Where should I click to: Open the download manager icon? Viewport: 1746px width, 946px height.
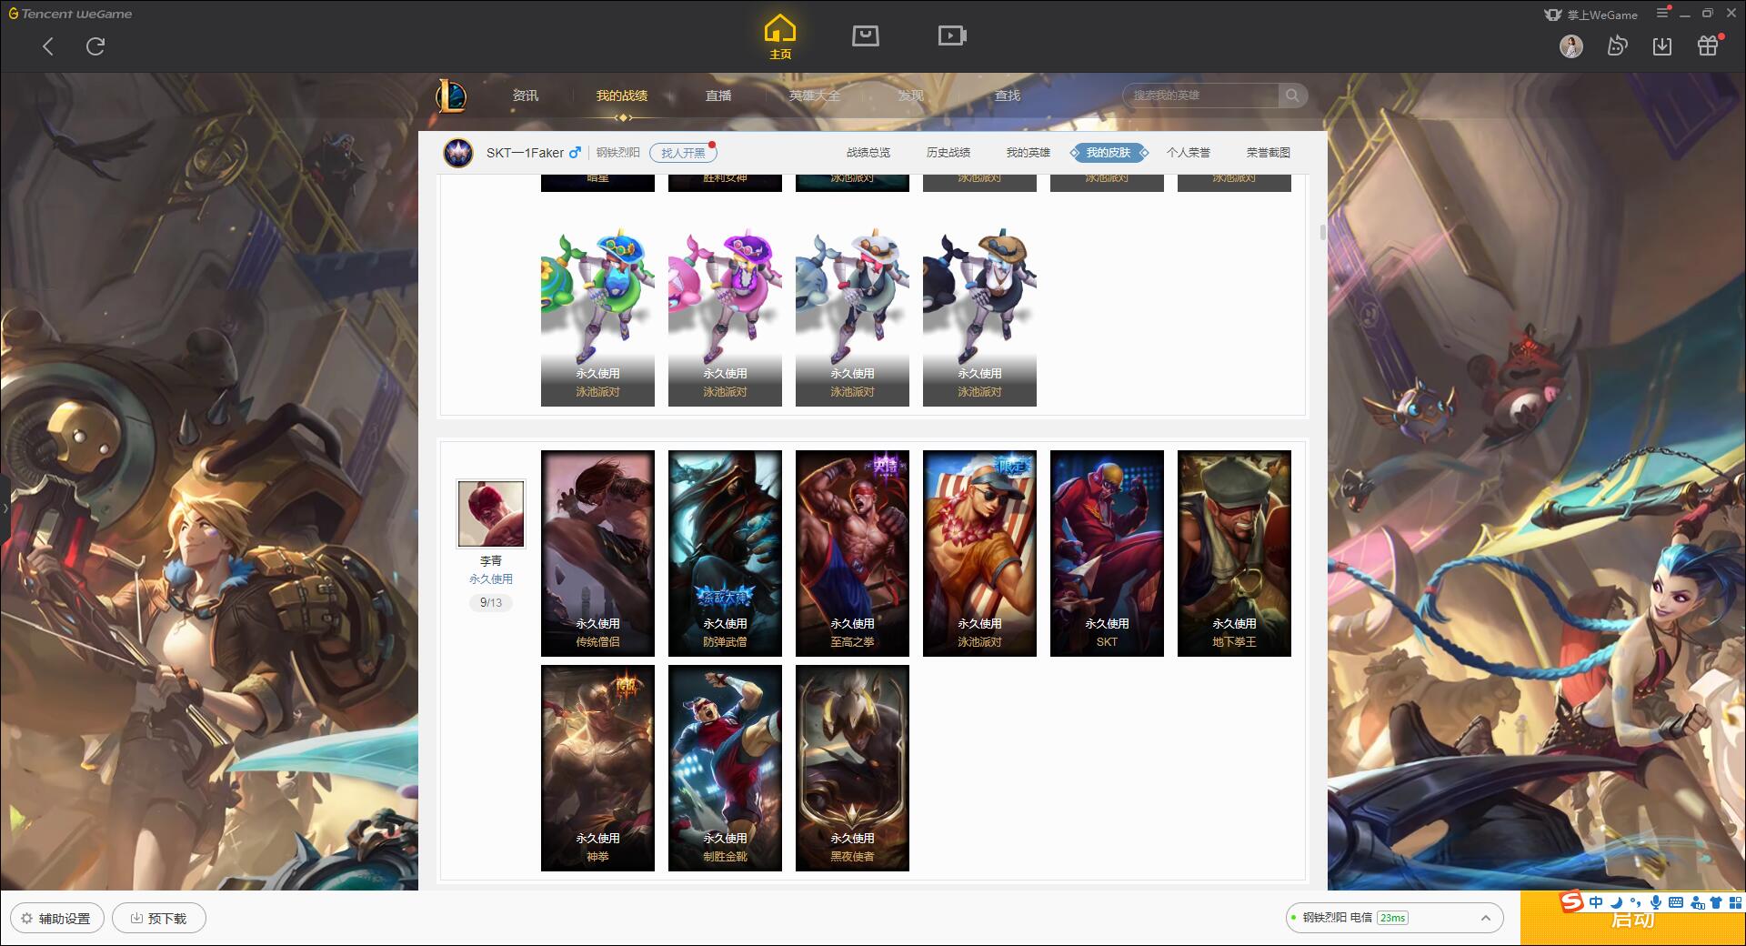point(1662,45)
